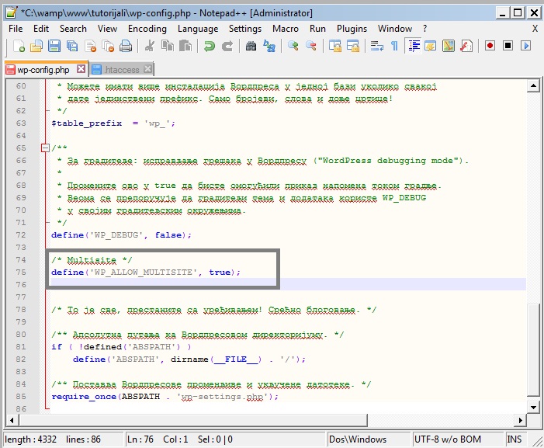The height and width of the screenshot is (448, 544).
Task: Click the Print toolbar icon
Action: [124, 47]
